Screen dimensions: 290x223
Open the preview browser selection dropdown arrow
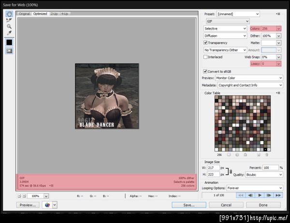[55, 205]
